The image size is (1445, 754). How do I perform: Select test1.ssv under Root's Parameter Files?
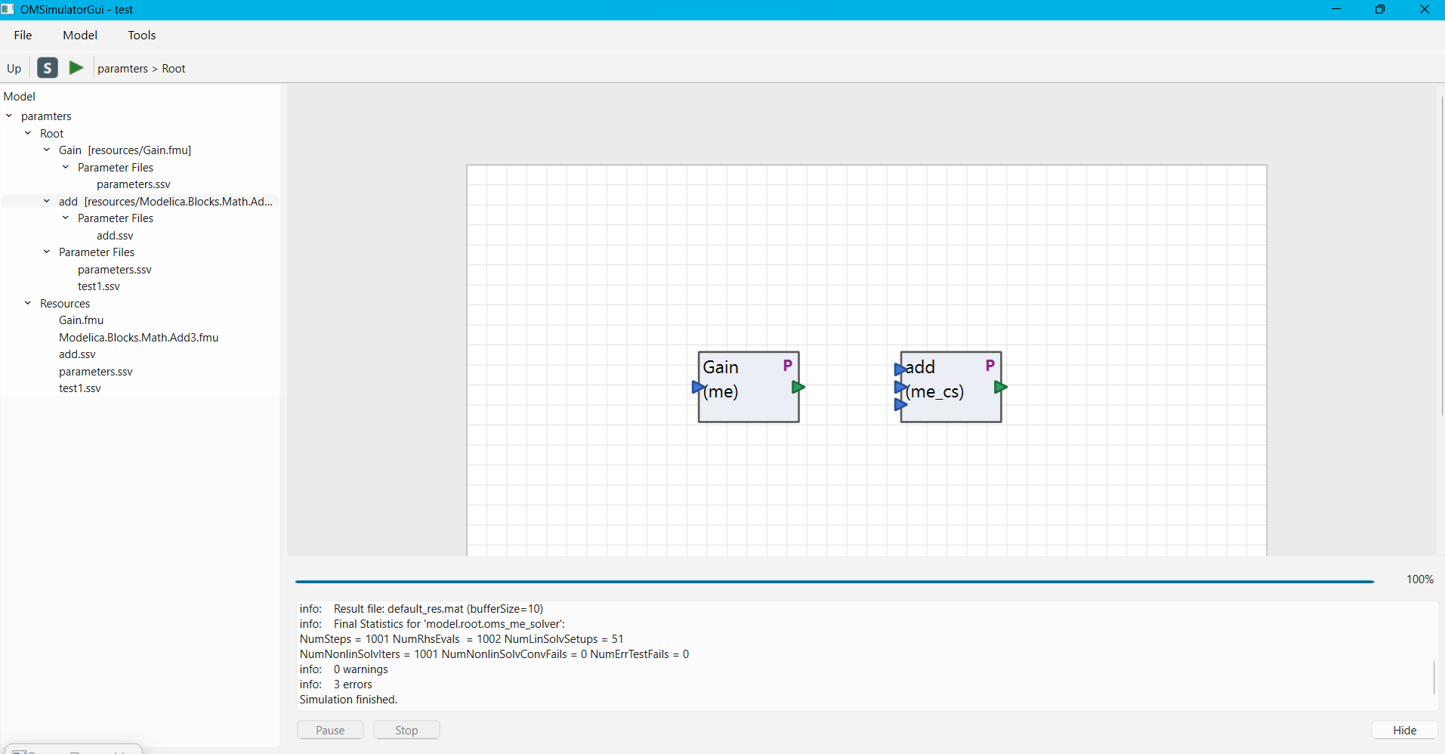pos(99,286)
